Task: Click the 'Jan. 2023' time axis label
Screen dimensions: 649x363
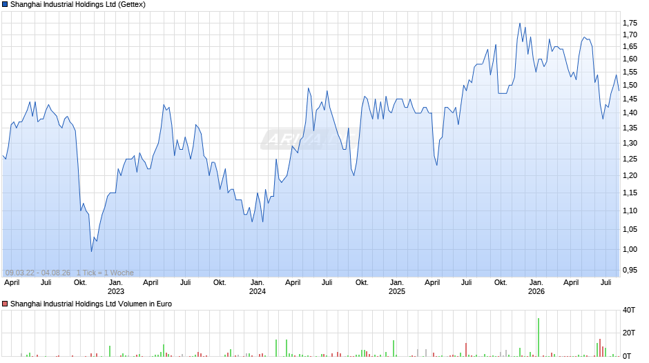Action: tap(116, 287)
